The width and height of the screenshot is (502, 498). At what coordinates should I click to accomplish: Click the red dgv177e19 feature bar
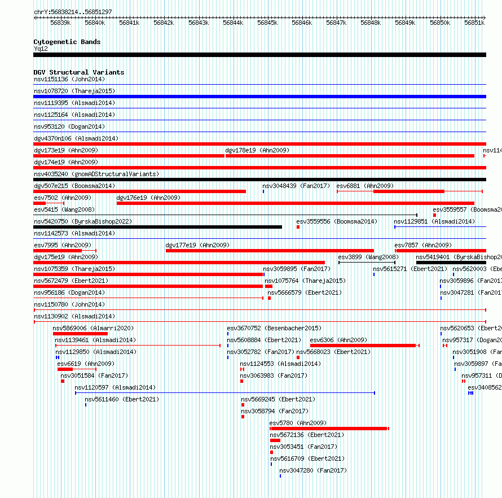pos(270,251)
